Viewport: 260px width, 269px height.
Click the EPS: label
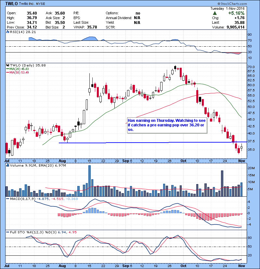[x=77, y=18]
